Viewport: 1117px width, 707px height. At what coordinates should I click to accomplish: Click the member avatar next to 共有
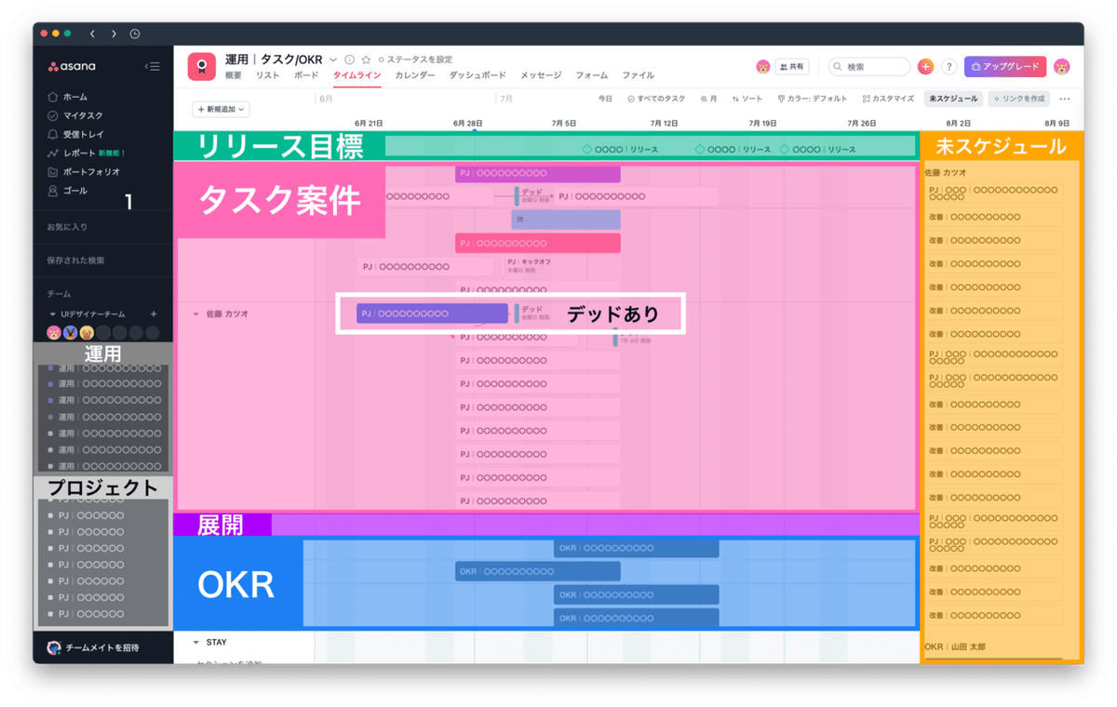763,67
